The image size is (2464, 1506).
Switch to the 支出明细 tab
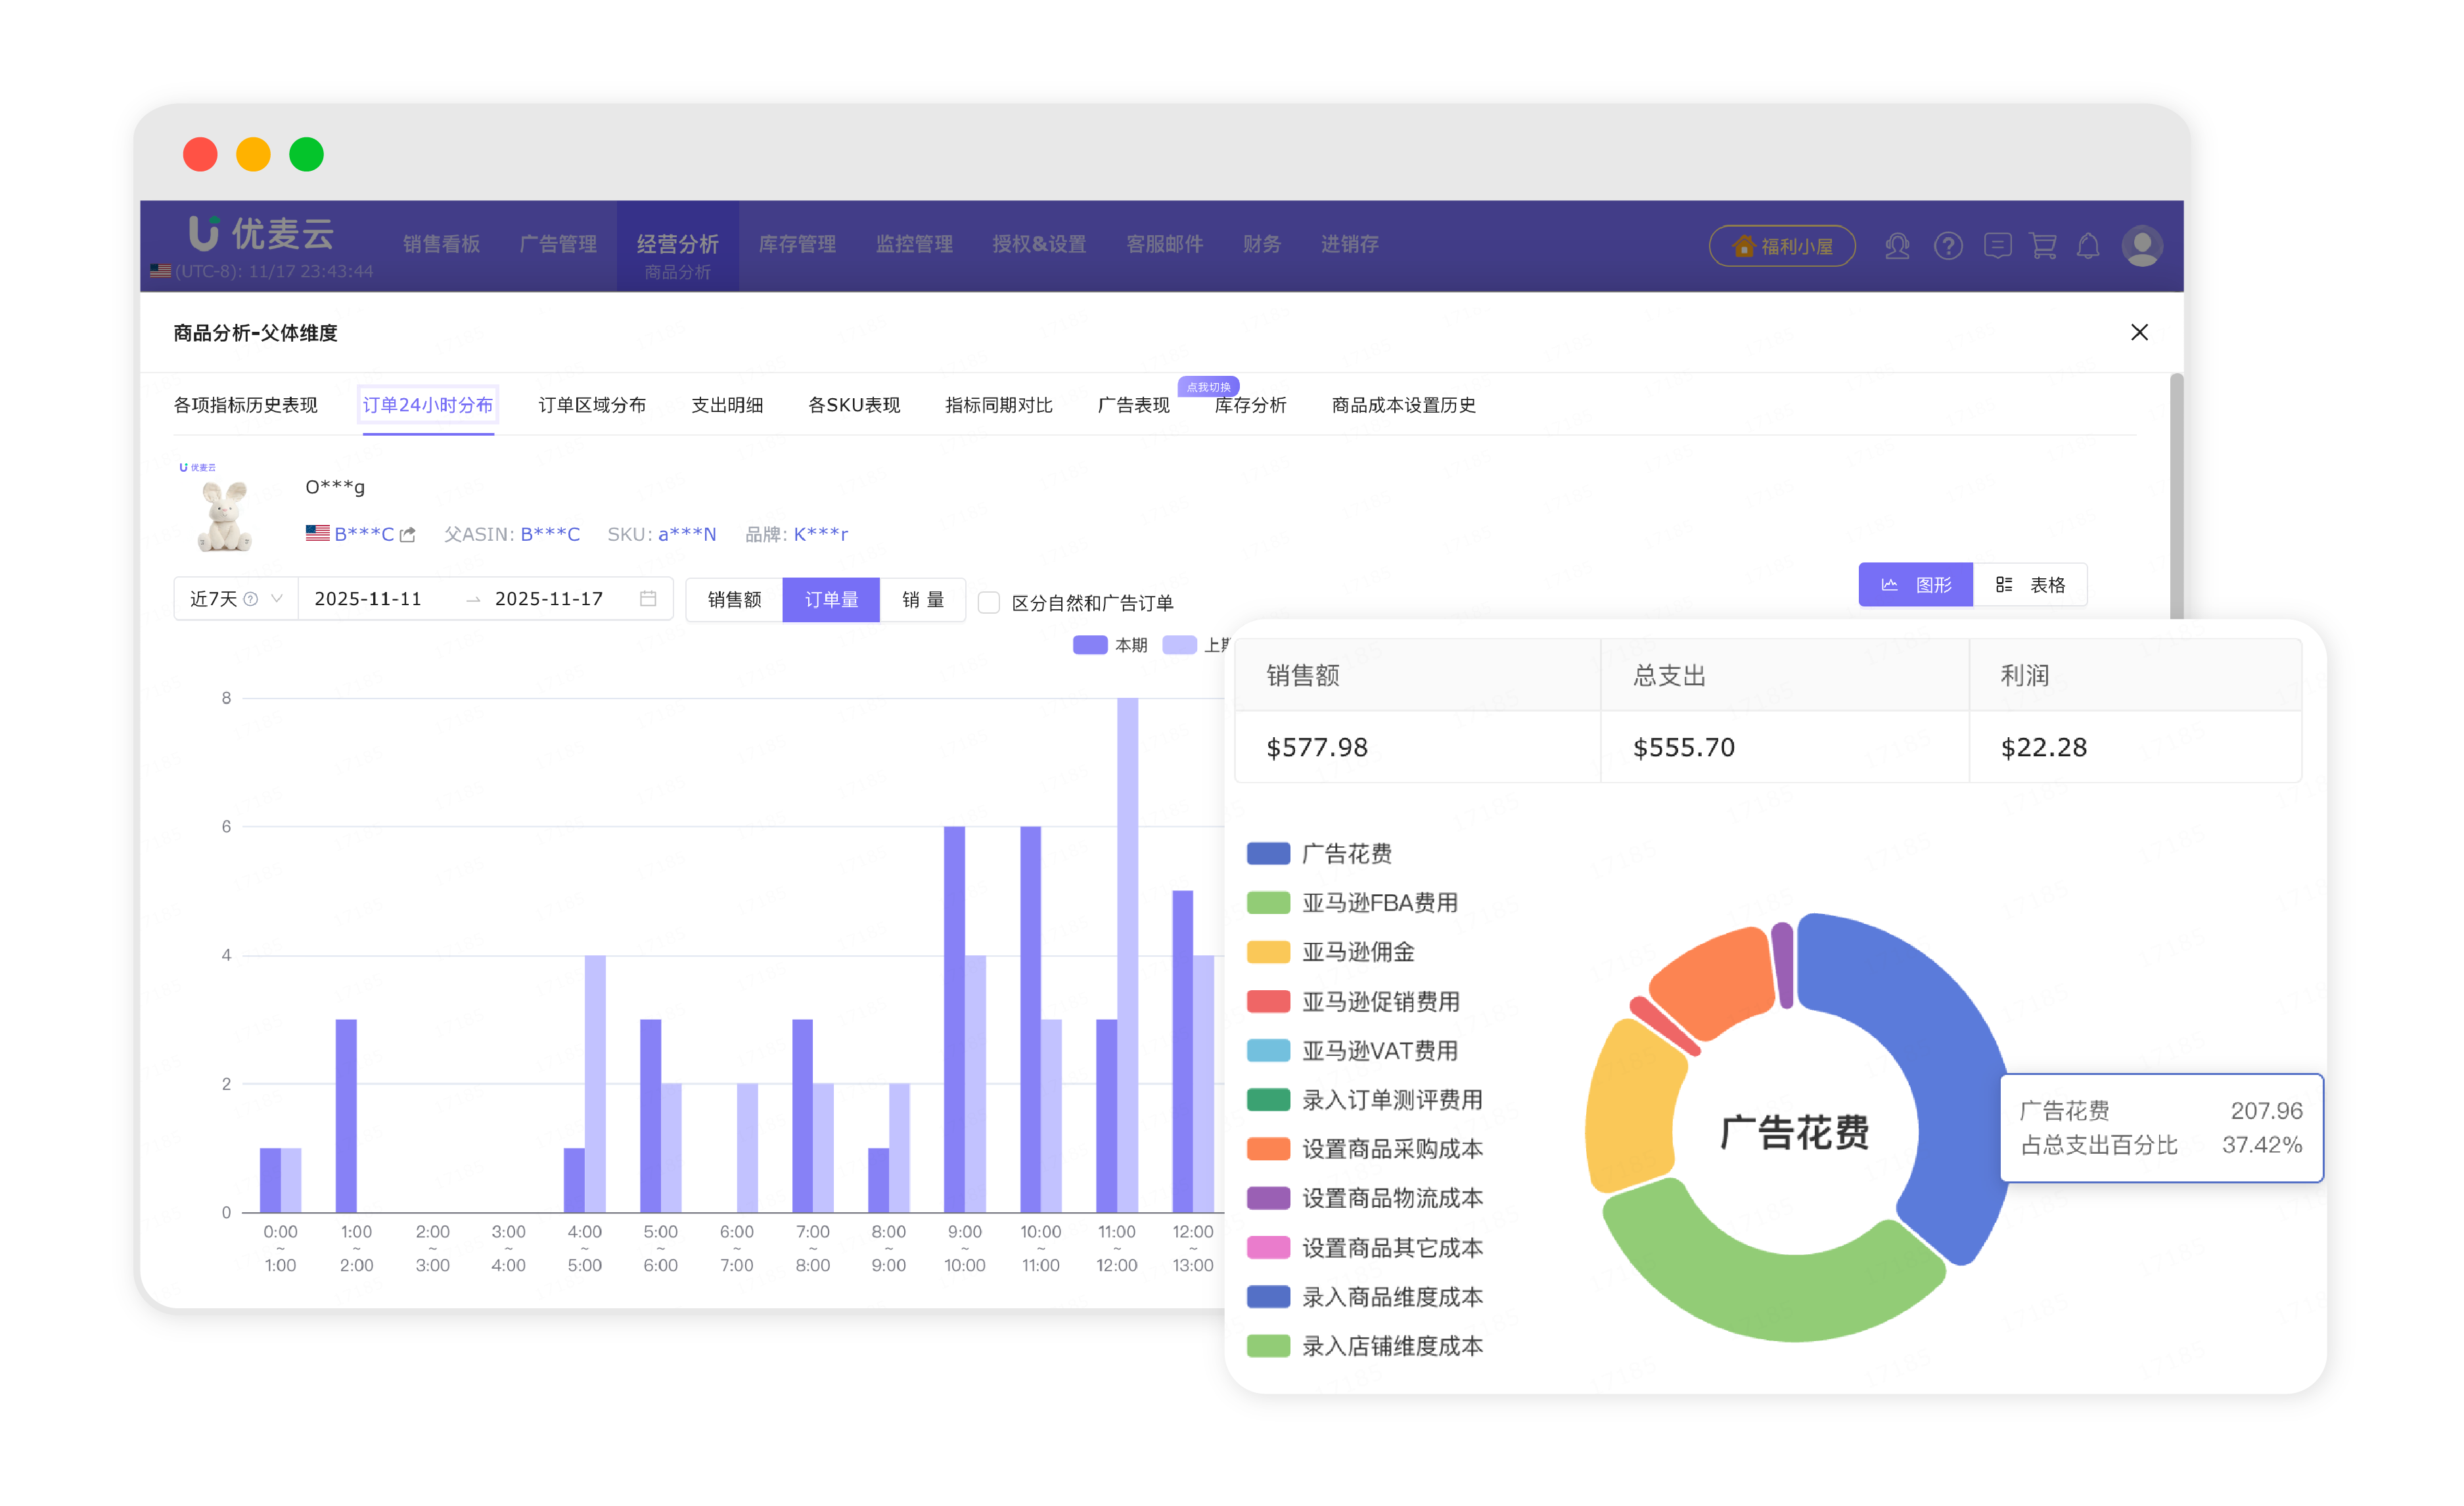coord(727,405)
